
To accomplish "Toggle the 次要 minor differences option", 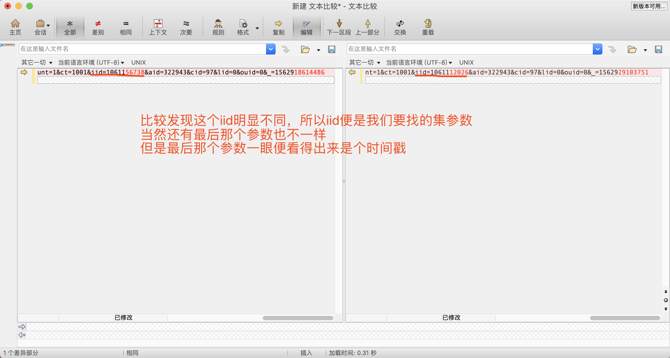I will tap(186, 27).
